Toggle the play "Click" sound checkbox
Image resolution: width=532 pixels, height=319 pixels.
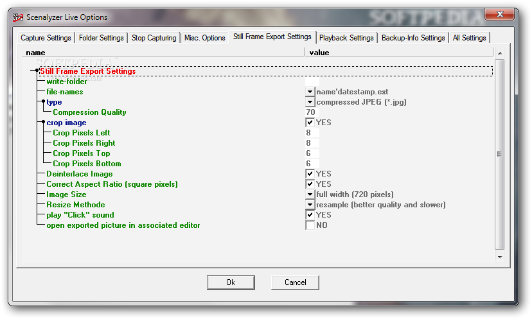(310, 215)
